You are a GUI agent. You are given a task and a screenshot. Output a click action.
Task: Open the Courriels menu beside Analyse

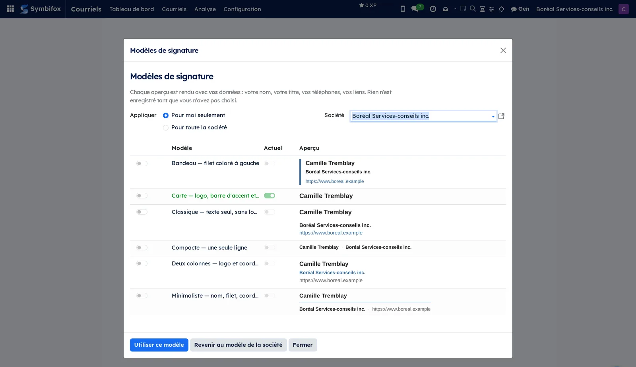pyautogui.click(x=174, y=9)
